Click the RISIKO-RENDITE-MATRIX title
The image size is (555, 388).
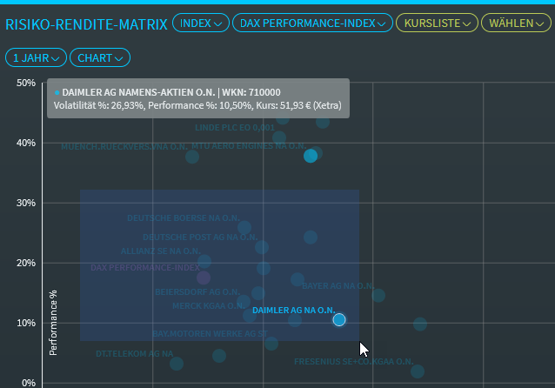(x=86, y=23)
